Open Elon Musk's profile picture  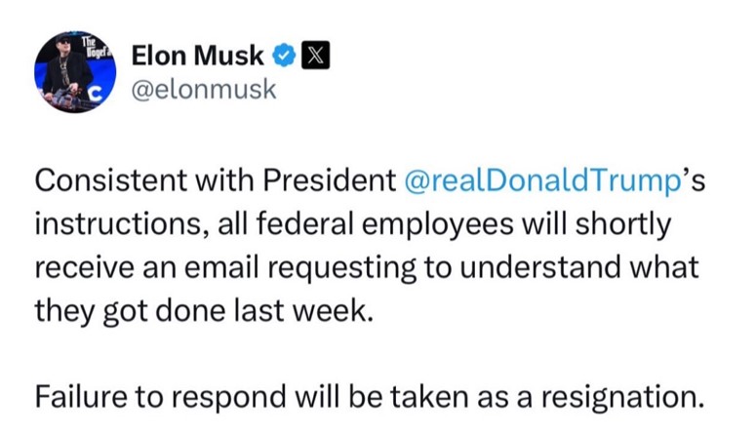click(x=75, y=71)
